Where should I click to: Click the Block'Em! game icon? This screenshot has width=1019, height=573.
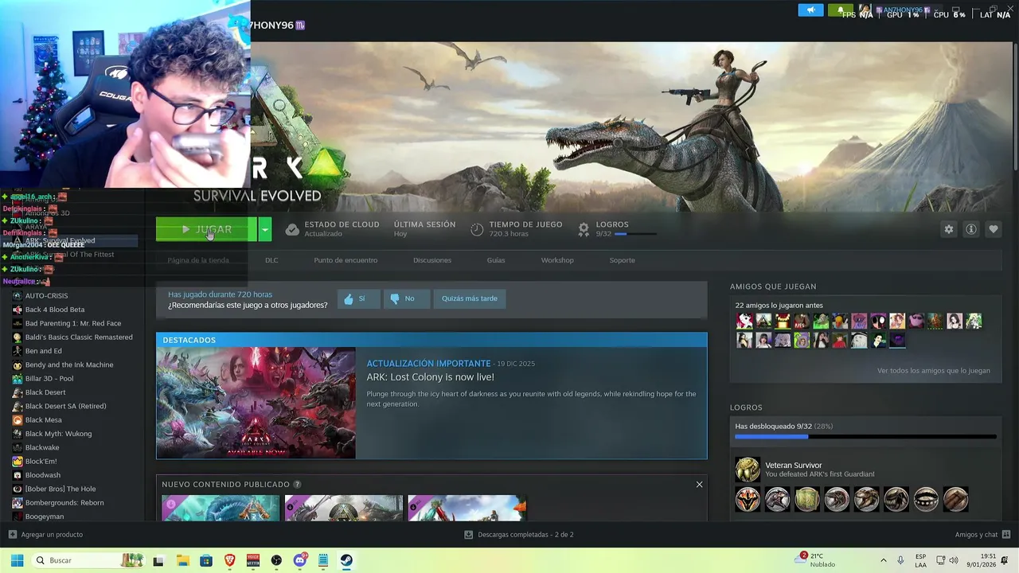coord(18,462)
